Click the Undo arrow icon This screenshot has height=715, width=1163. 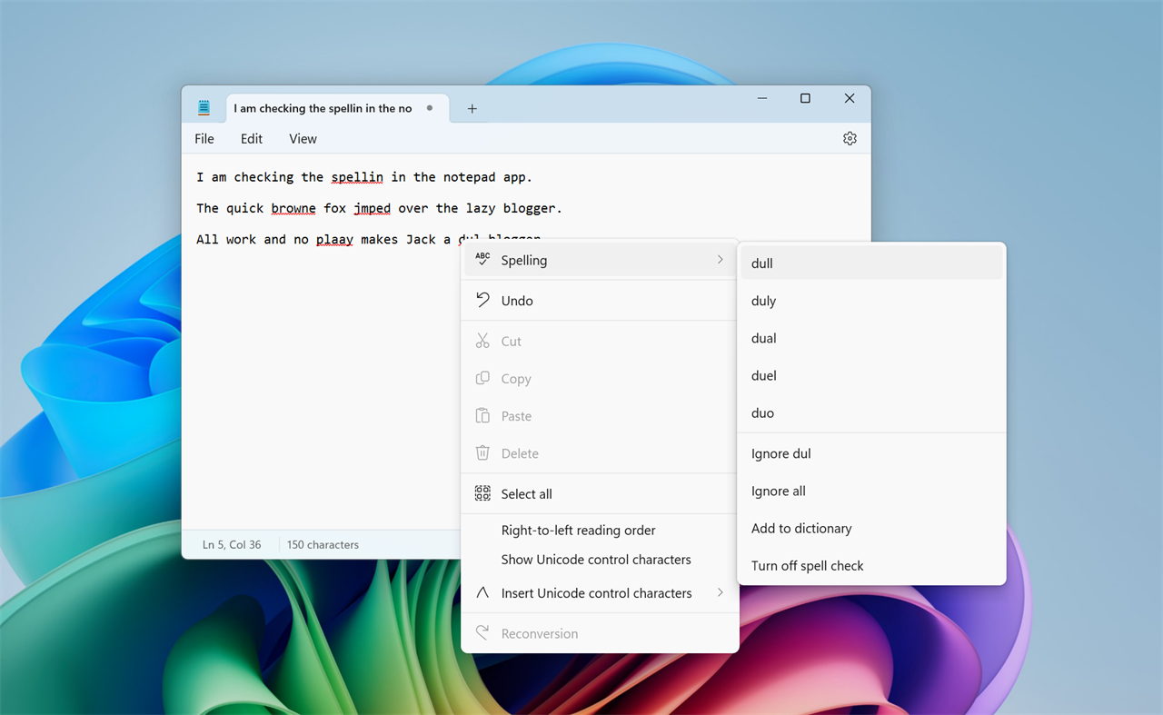click(482, 300)
